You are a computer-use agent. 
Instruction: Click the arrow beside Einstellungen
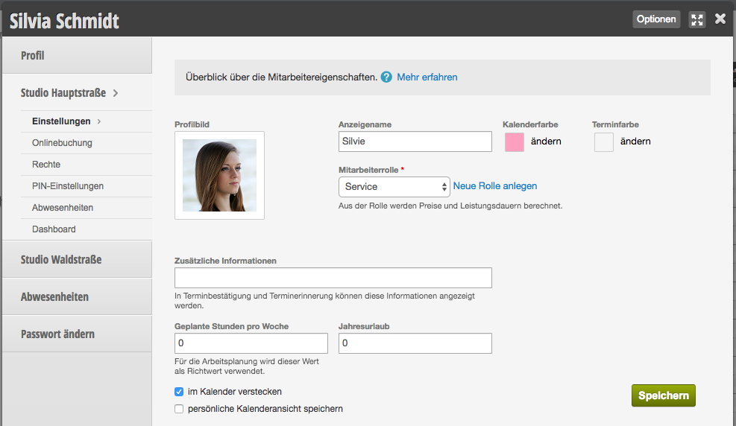tap(99, 121)
